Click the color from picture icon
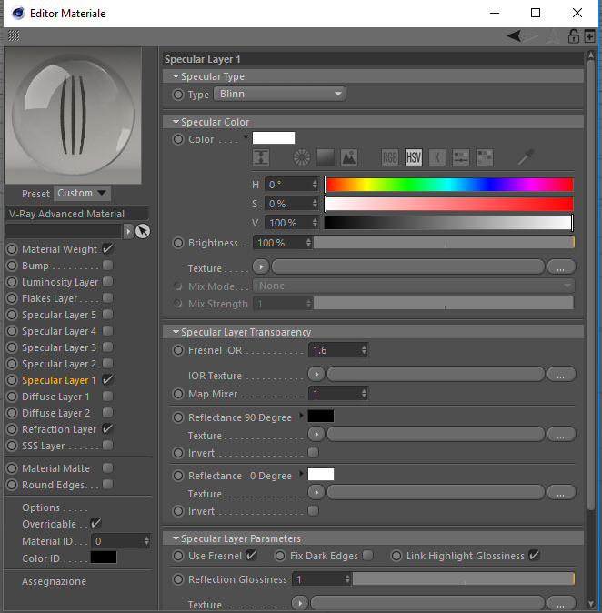602x613 pixels. [349, 157]
